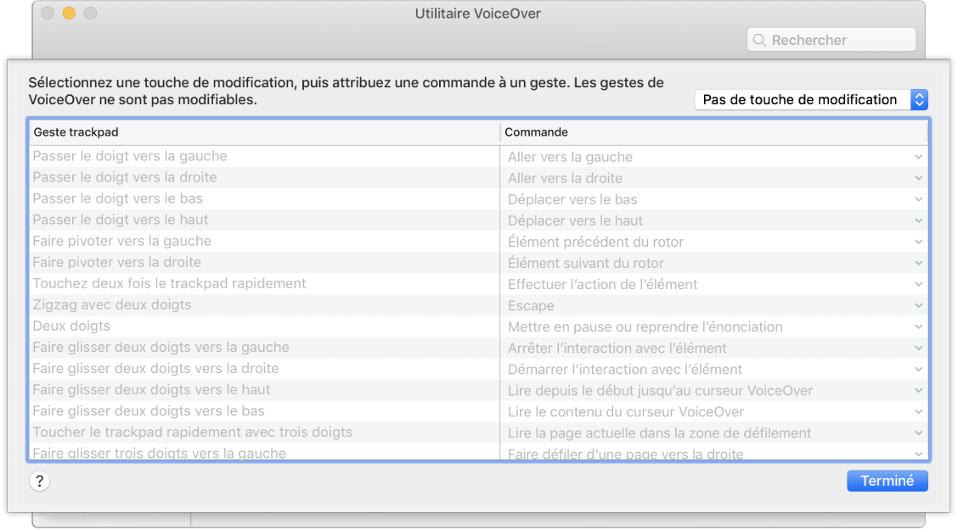Open the dropdown for "Faire défiler d'une page vers la droite"
The image size is (958, 530).
coord(918,453)
